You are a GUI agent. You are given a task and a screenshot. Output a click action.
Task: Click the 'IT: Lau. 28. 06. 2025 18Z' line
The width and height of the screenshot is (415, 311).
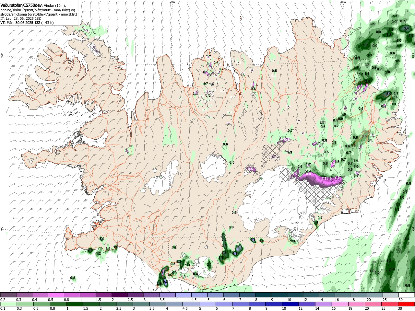click(x=20, y=19)
